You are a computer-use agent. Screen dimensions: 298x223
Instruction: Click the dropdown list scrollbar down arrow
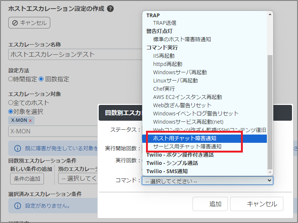point(270,171)
